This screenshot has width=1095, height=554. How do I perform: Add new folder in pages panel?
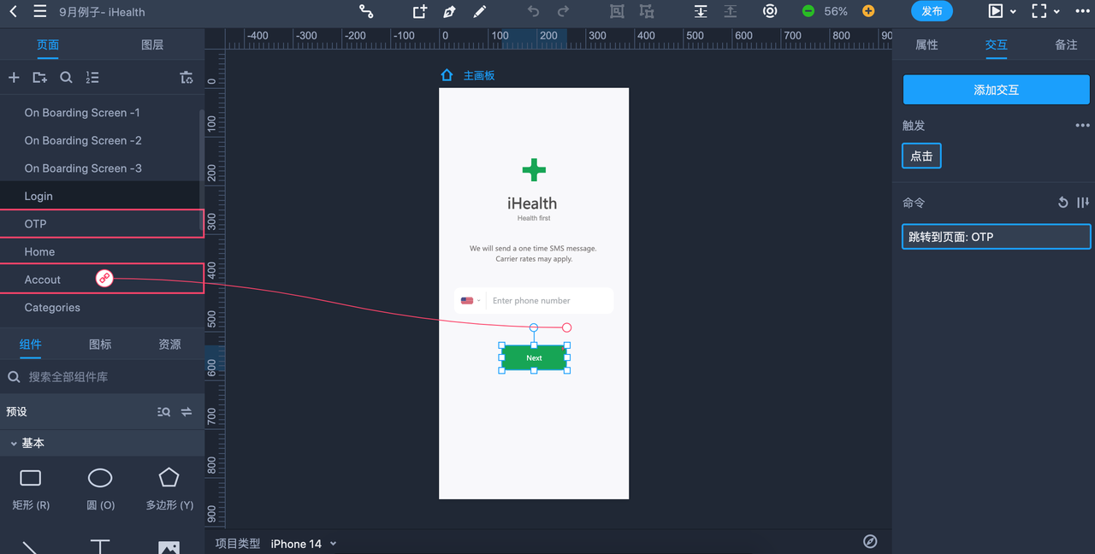coord(39,78)
